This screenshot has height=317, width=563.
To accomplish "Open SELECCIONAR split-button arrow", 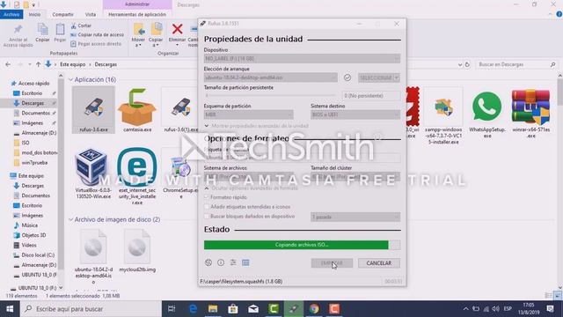I will coord(397,77).
